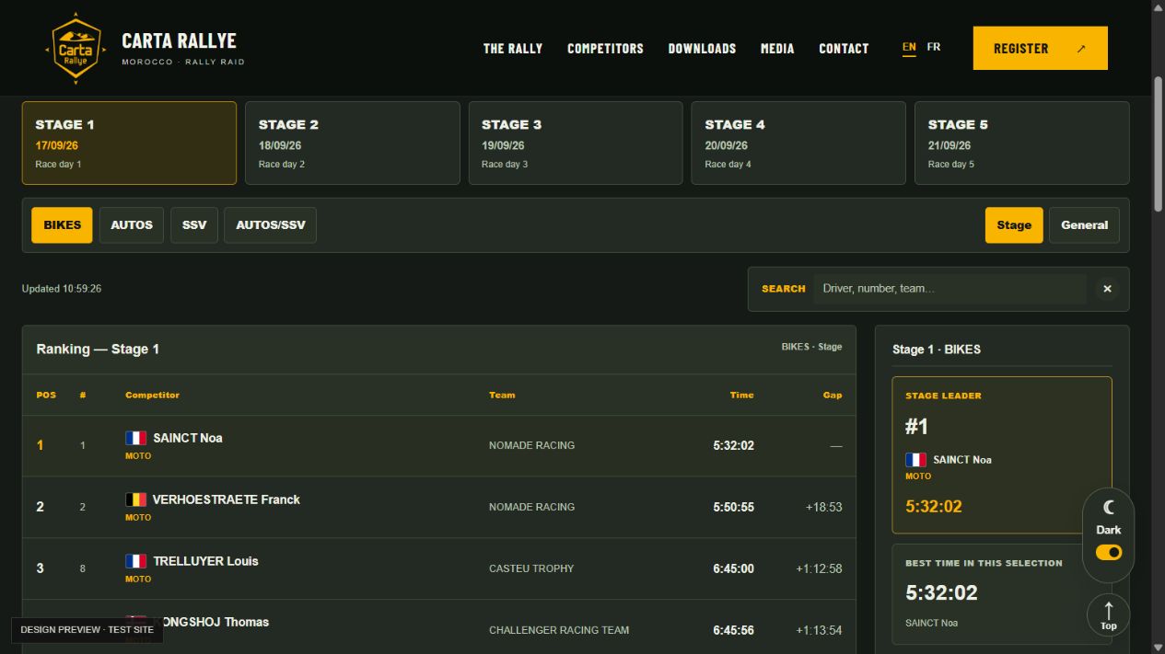
Task: Select Stage 2 tab dated 18/09/26
Action: click(353, 143)
